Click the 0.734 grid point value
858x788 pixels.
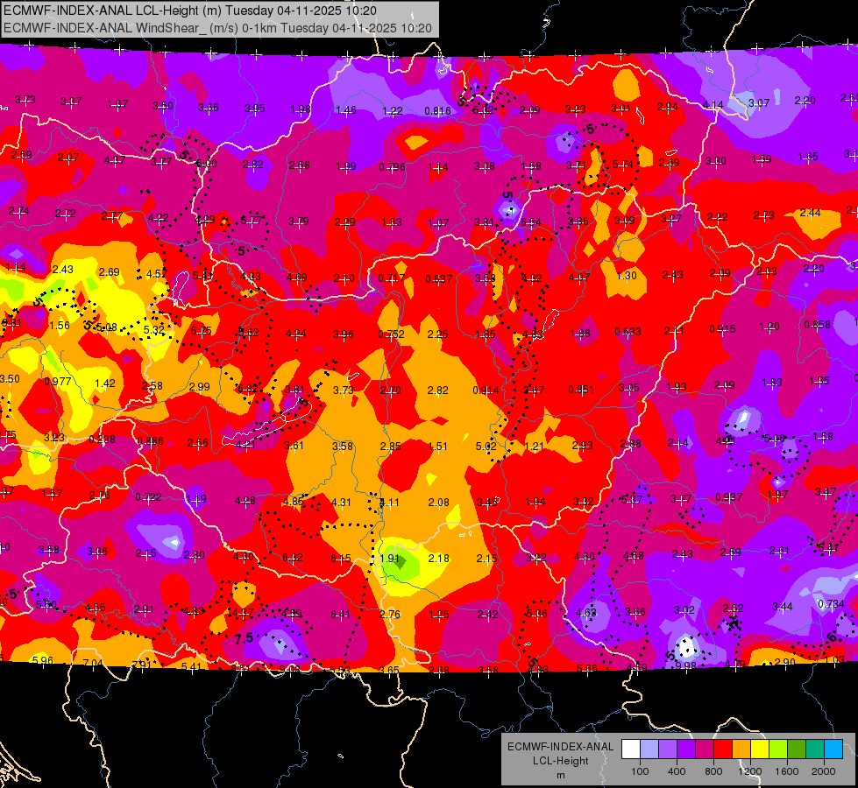tap(831, 604)
